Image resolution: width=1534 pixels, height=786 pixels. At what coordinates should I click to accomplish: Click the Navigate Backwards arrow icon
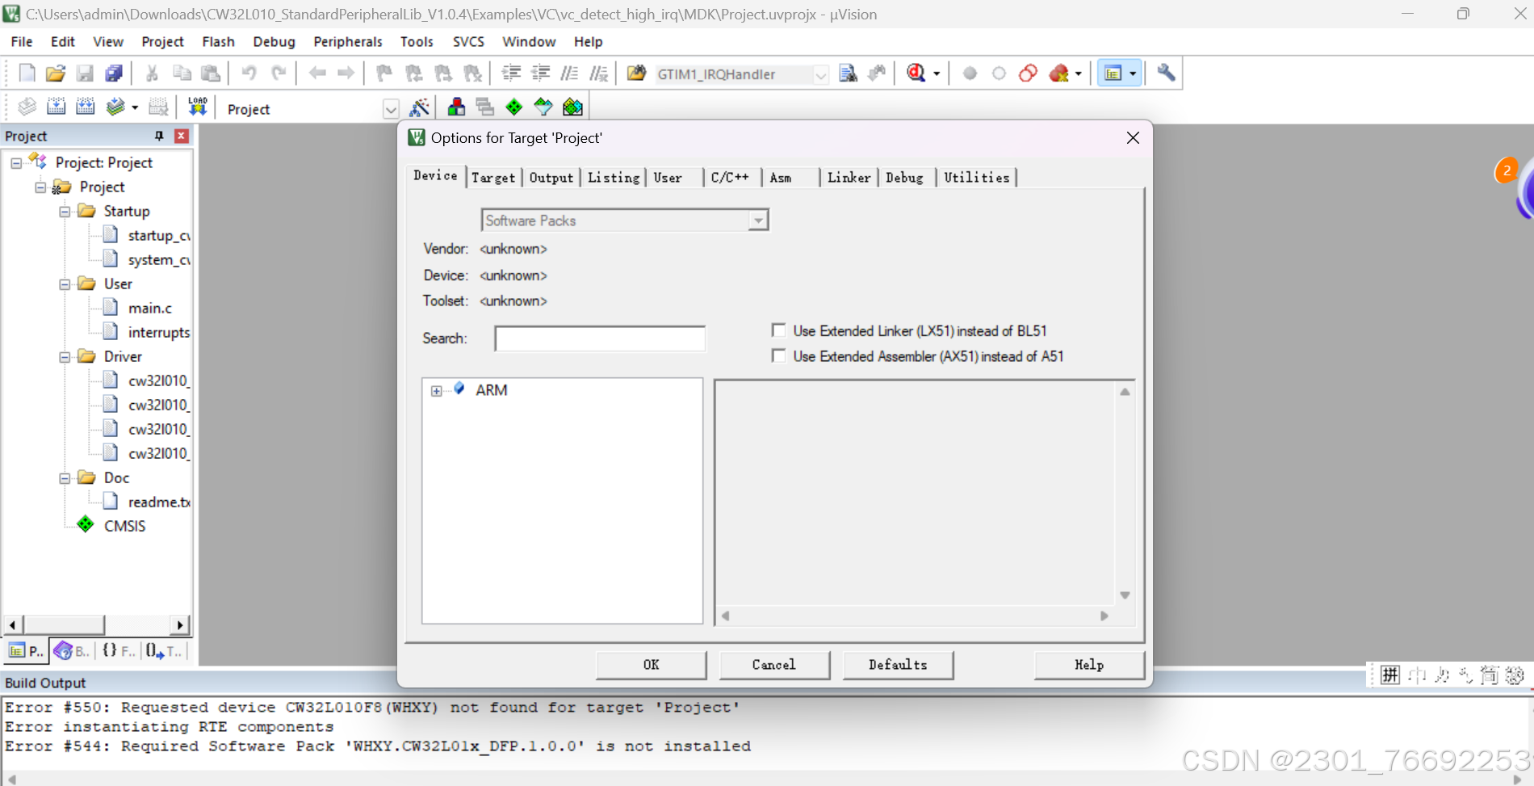[317, 74]
